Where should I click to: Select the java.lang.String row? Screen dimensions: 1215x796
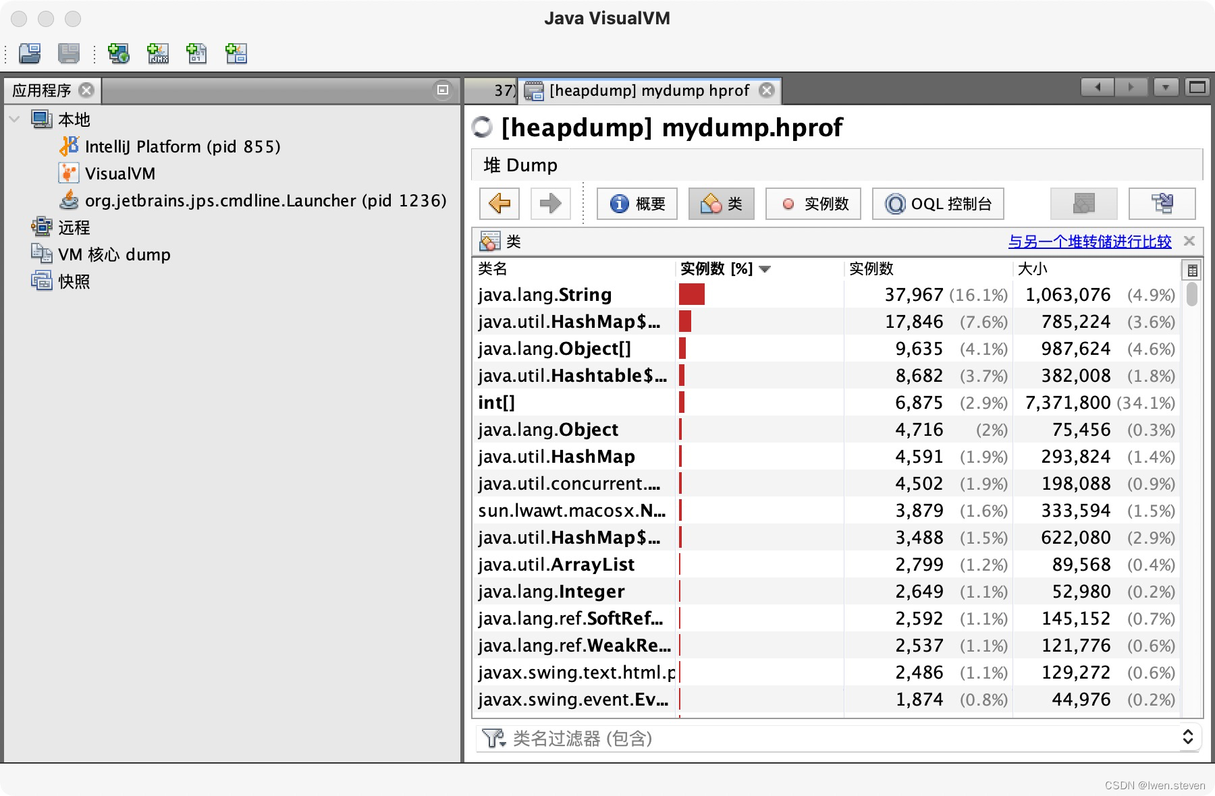[827, 295]
